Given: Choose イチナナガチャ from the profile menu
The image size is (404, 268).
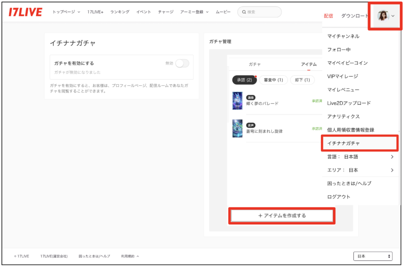Looking at the screenshot, I should pos(360,143).
